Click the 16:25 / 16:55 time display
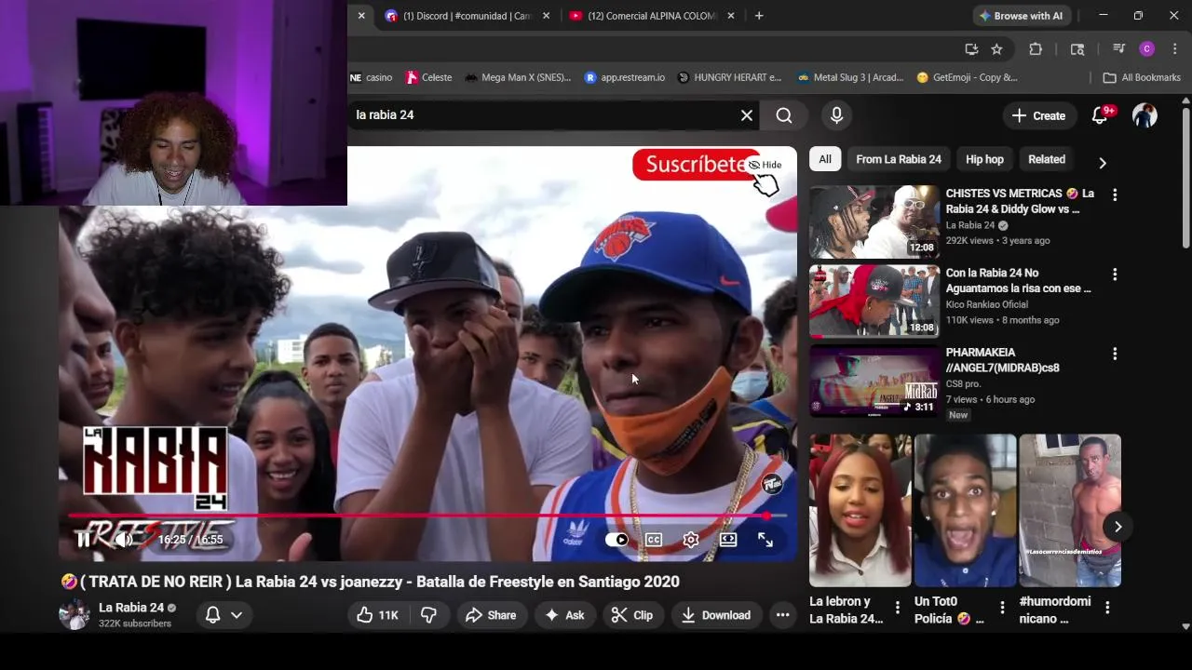 click(190, 540)
